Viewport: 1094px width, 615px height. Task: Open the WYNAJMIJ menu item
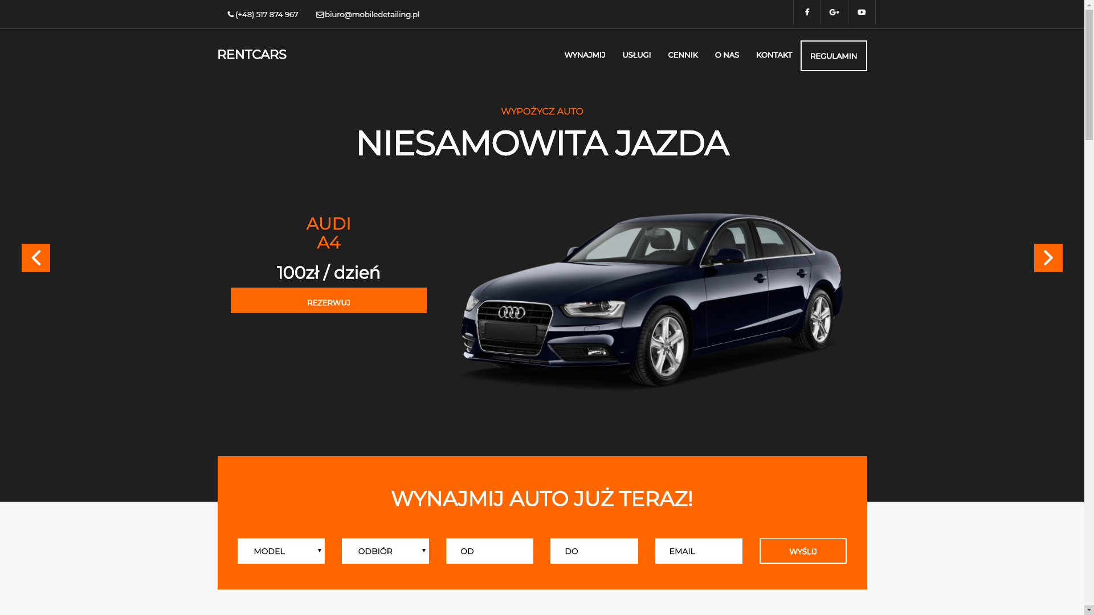pos(585,55)
